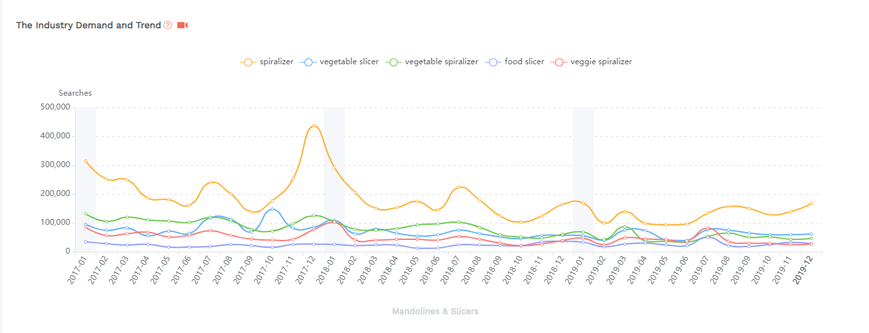Toggle veggie spiralizer legend entry
869x333 pixels.
[x=593, y=62]
